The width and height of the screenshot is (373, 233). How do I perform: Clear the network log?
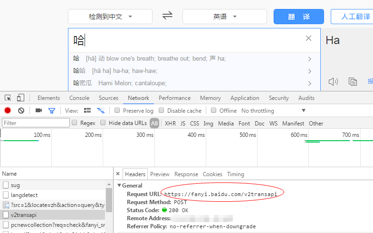pos(21,110)
